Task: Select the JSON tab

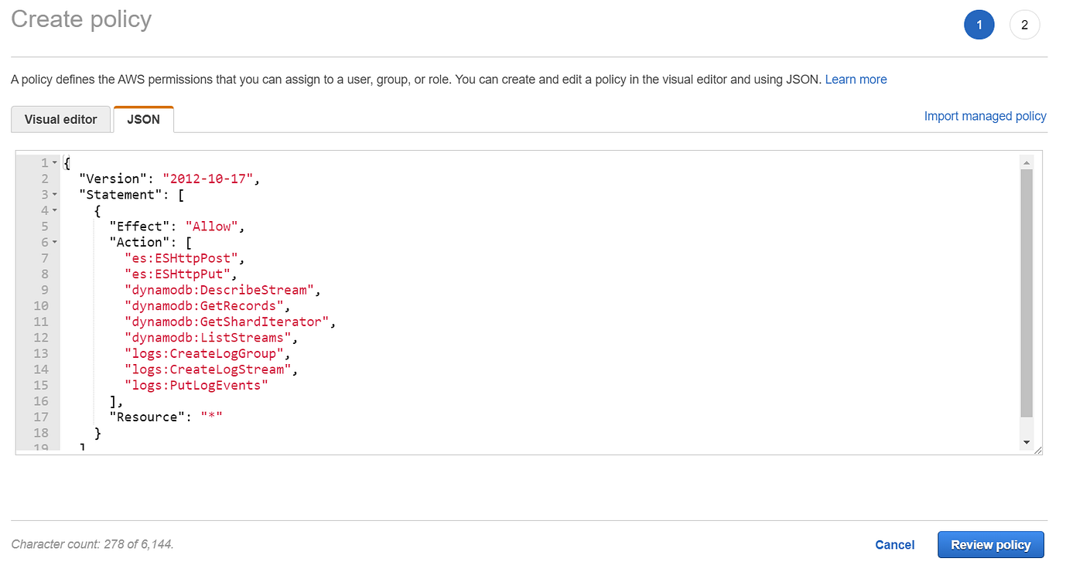Action: coord(144,120)
